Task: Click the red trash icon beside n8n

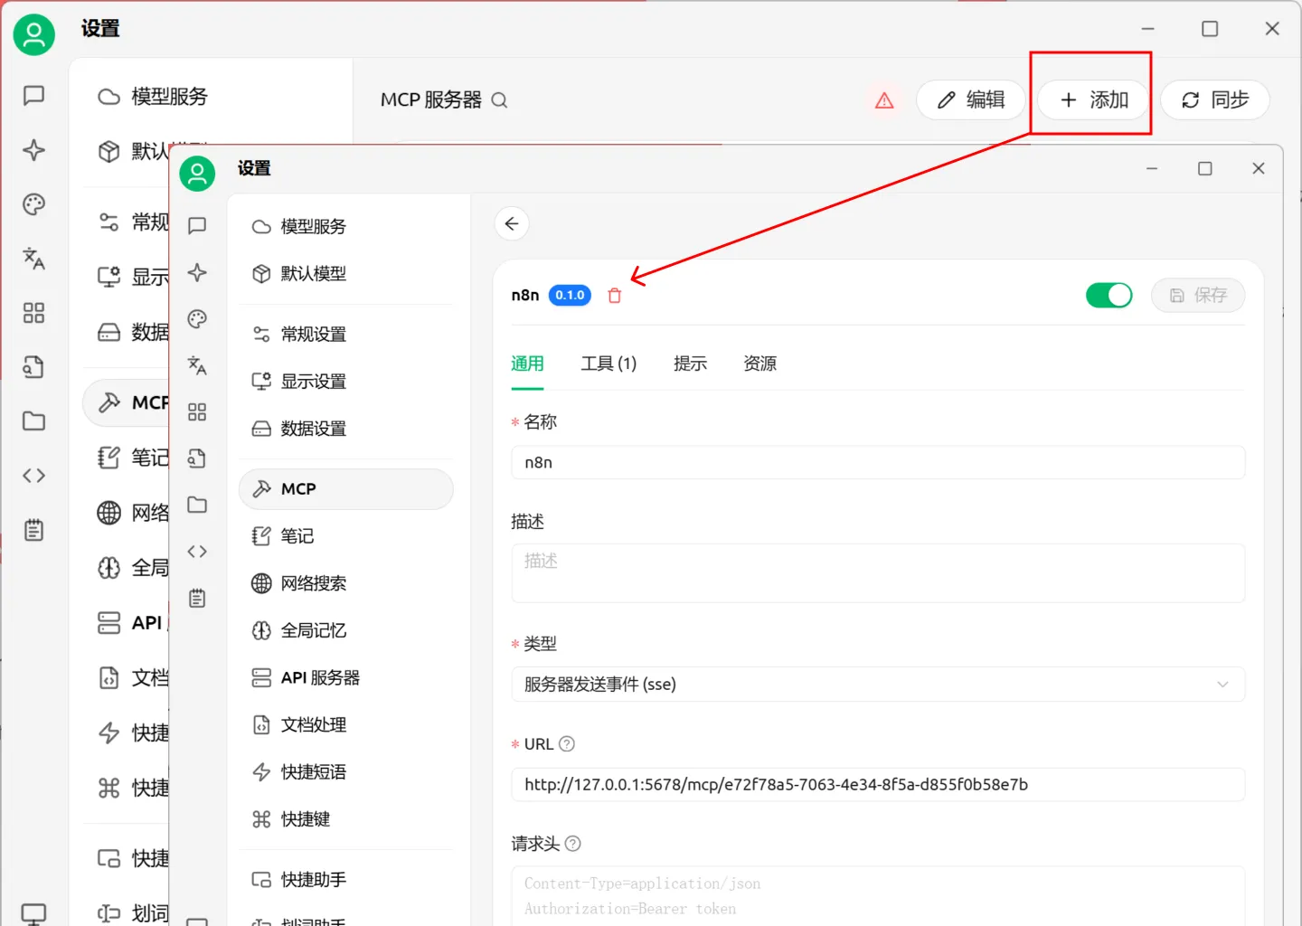Action: 615,296
